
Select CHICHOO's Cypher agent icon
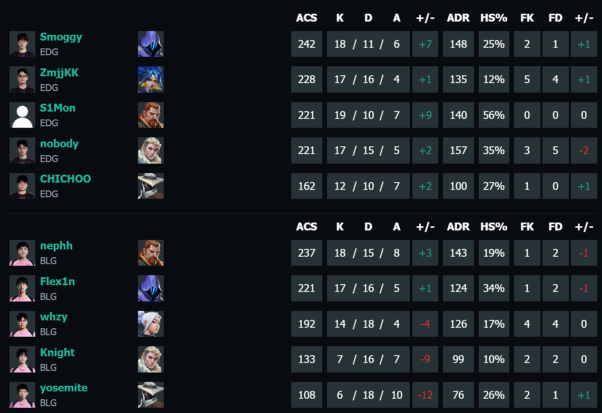pyautogui.click(x=151, y=186)
